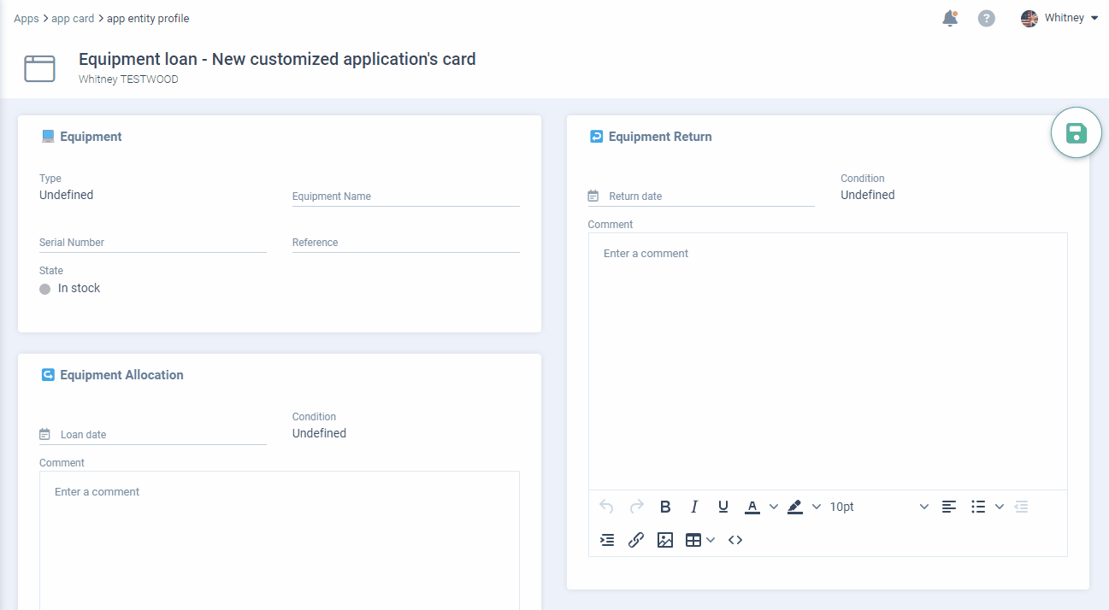The width and height of the screenshot is (1109, 610).
Task: Click the align left icon
Action: [x=949, y=507]
